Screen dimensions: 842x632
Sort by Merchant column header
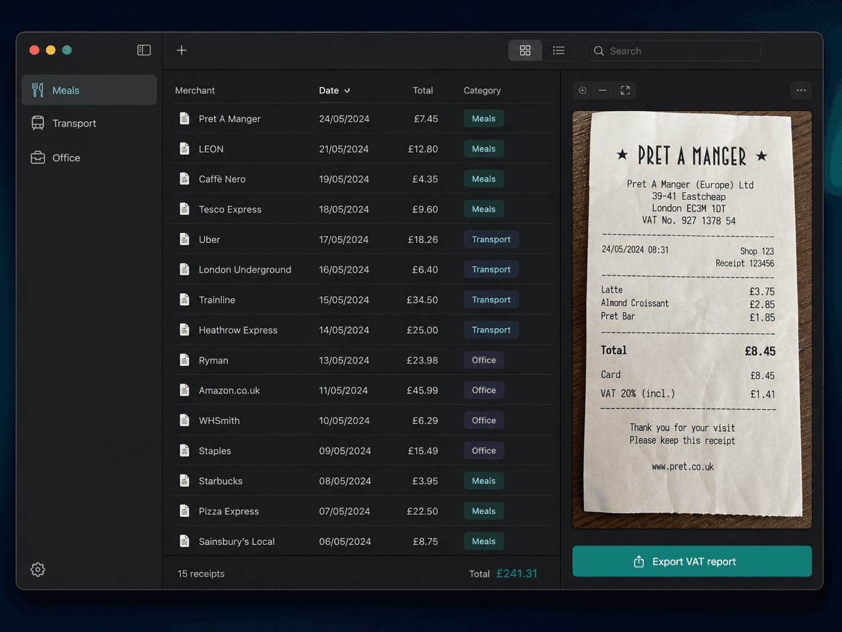tap(195, 91)
